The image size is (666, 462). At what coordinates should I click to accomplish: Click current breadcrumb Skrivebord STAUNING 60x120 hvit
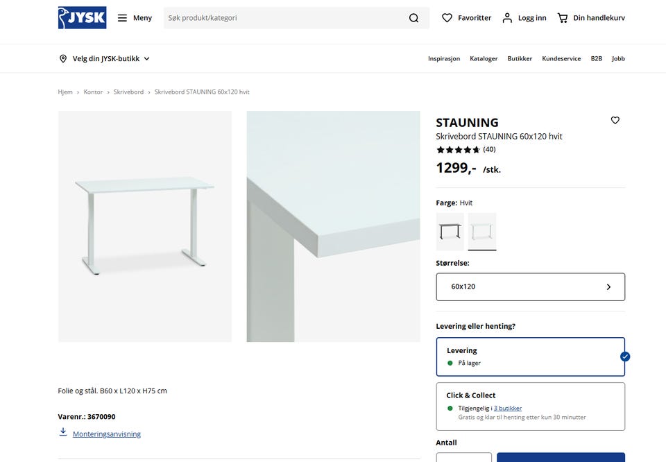click(202, 92)
